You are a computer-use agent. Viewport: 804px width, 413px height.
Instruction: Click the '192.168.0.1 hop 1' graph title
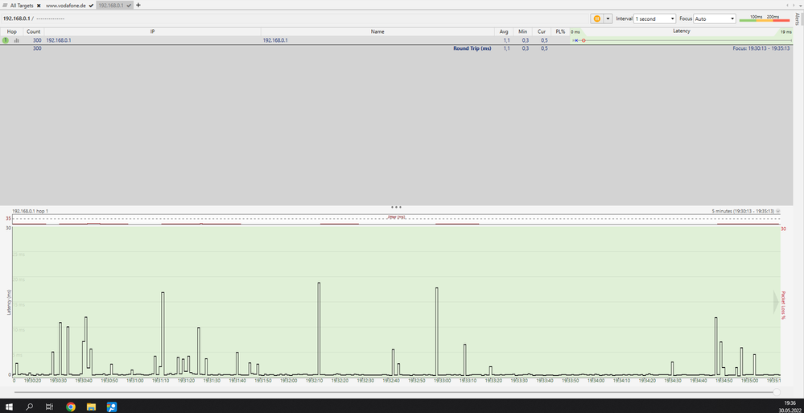click(x=30, y=211)
